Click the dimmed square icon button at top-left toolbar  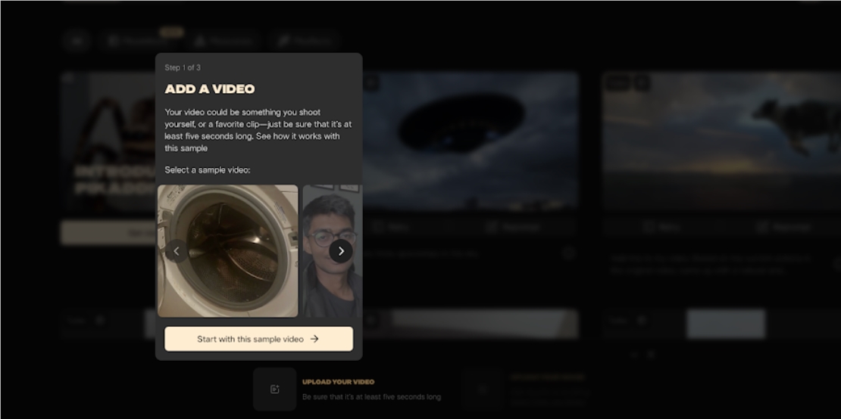click(x=77, y=41)
